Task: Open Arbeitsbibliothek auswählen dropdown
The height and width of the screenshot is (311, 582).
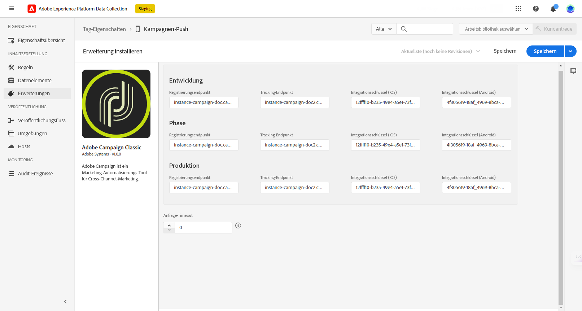Action: click(x=496, y=29)
